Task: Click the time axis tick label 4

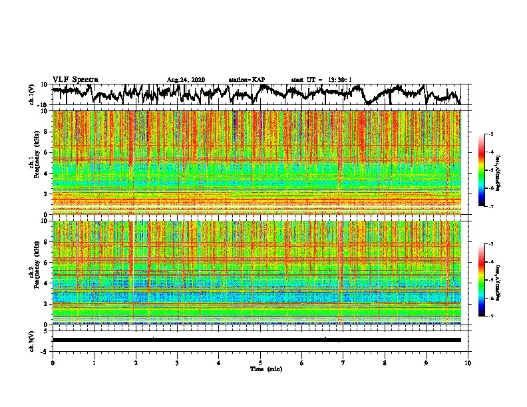Action: click(219, 363)
